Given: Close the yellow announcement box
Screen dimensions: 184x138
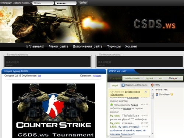Looking at the screenshot, I should (146, 92).
